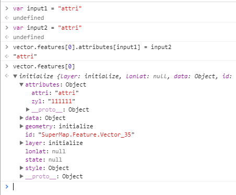The image size is (236, 195).
Task: Click the returned "attri" result line
Action: pos(25,56)
